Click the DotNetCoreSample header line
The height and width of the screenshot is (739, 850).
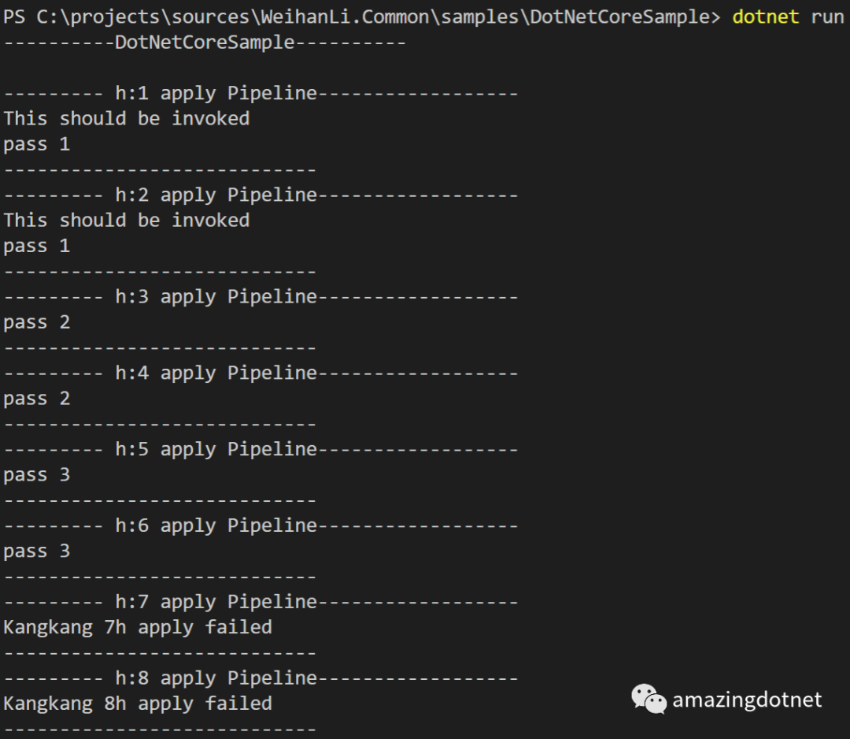205,43
